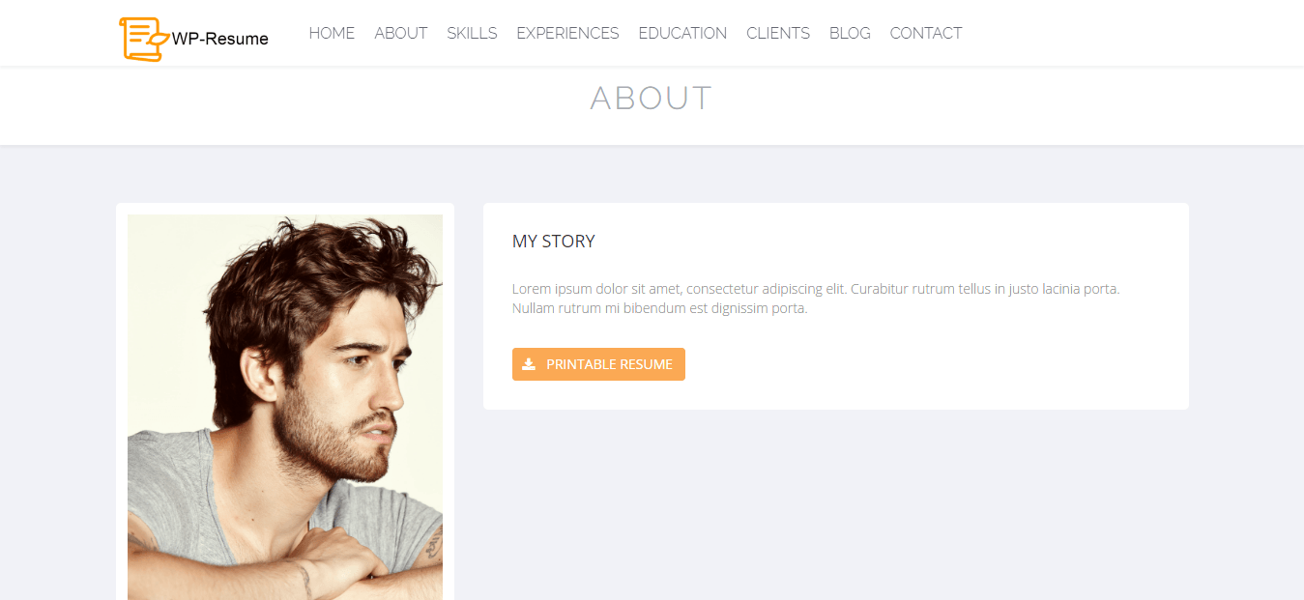
Task: Jump to the EDUCATION section link
Action: tap(682, 33)
